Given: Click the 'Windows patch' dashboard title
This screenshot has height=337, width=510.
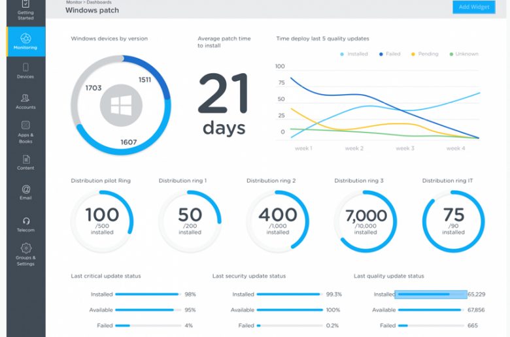Looking at the screenshot, I should (92, 10).
